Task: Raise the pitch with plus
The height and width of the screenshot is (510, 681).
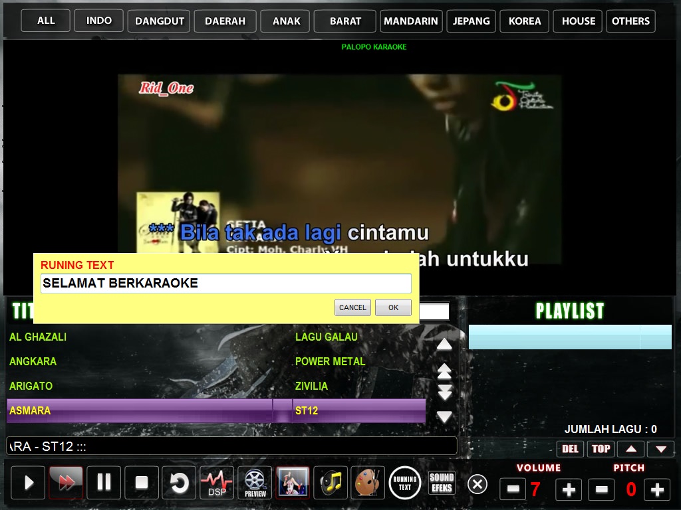Action: [657, 489]
